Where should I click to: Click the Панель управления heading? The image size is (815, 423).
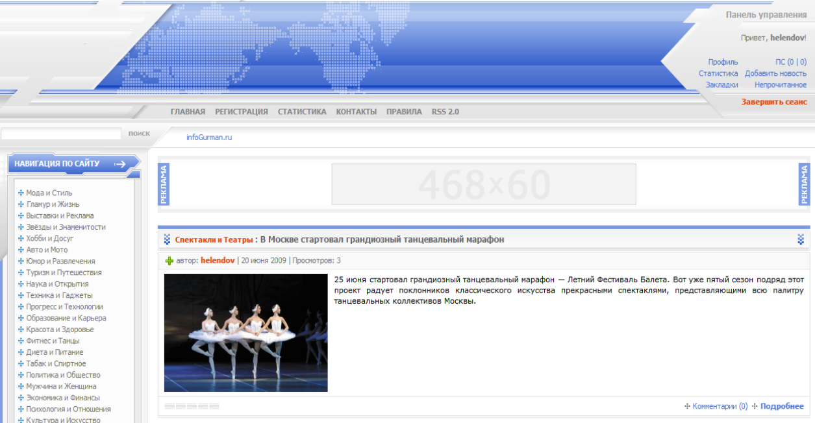click(x=766, y=15)
